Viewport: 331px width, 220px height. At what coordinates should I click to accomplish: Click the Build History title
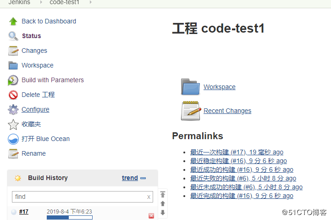(x=48, y=178)
